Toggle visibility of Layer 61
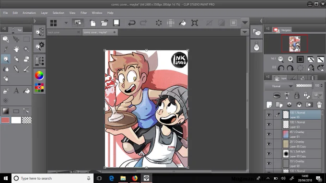Image resolution: width=326 pixels, height=183 pixels. pyautogui.click(x=269, y=134)
